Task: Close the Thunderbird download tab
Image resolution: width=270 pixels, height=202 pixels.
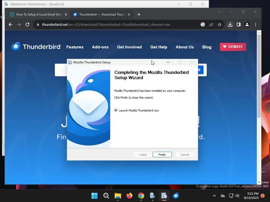Action: point(129,15)
